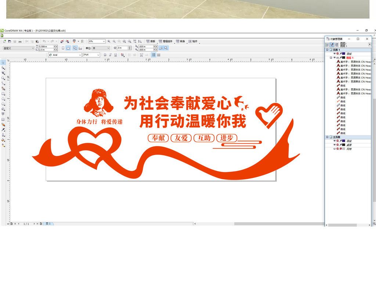
Task: Select the Rectangle tool in the toolbox
Action: point(3,94)
